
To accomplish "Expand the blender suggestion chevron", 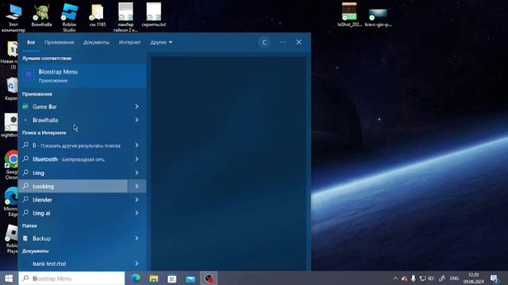I will [137, 199].
